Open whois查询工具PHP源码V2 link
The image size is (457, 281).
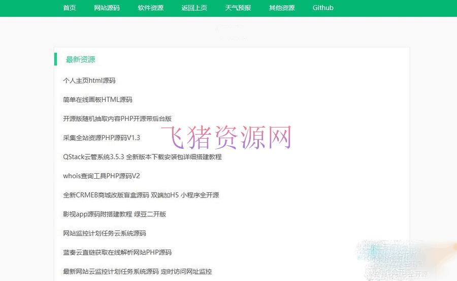click(102, 176)
